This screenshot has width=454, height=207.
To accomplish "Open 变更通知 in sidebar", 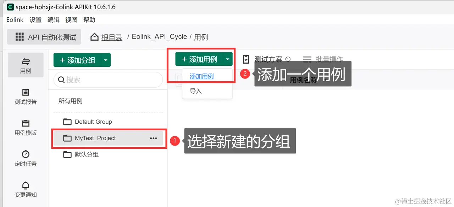I will [x=26, y=190].
